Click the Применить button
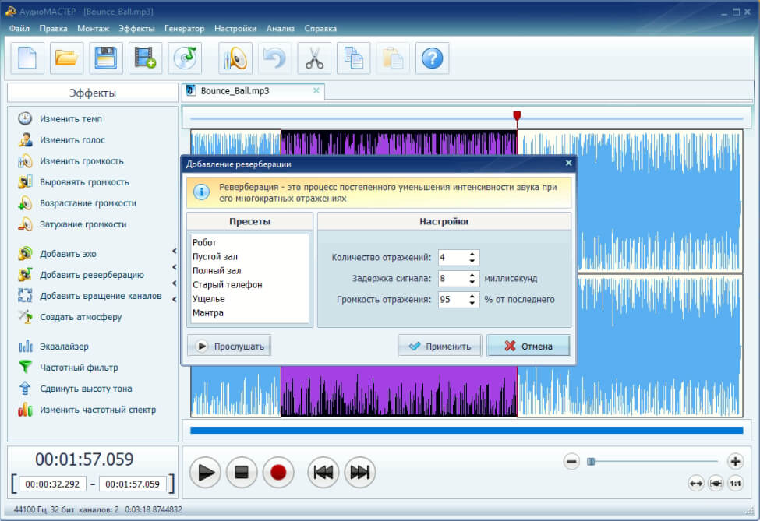 point(440,347)
